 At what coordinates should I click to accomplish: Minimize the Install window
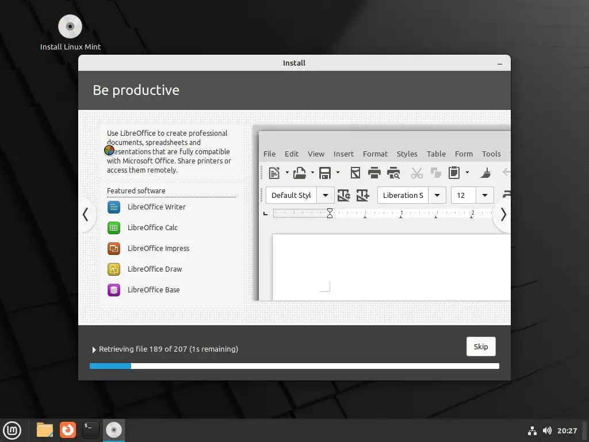tap(500, 63)
